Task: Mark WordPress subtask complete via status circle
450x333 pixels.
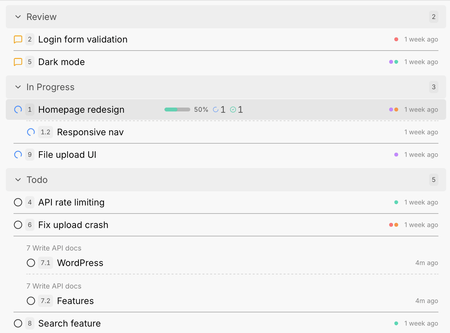Action: (31, 263)
